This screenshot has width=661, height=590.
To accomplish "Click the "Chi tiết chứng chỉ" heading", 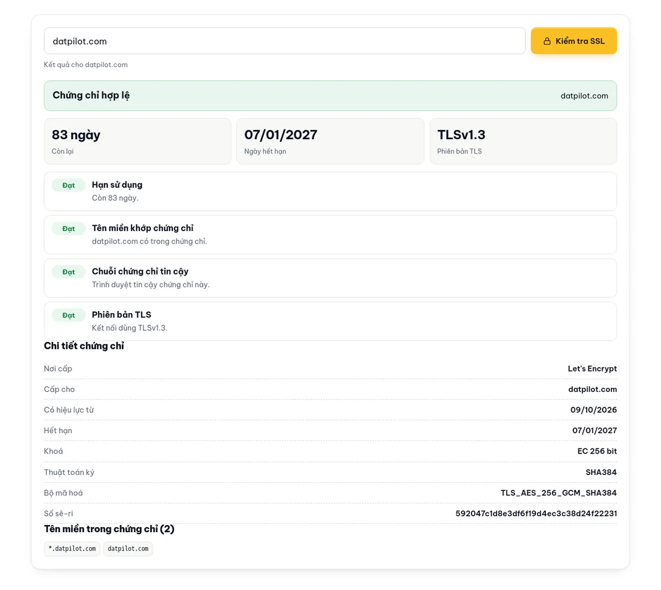I will click(x=84, y=346).
